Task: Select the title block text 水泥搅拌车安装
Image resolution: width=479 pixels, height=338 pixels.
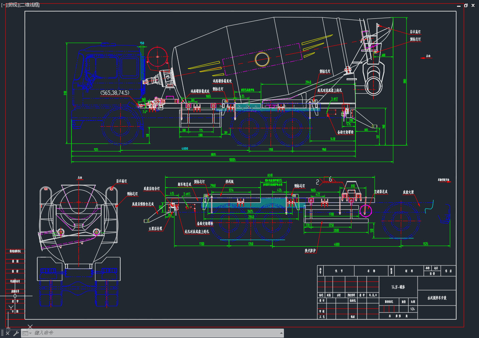Action: (x=437, y=298)
